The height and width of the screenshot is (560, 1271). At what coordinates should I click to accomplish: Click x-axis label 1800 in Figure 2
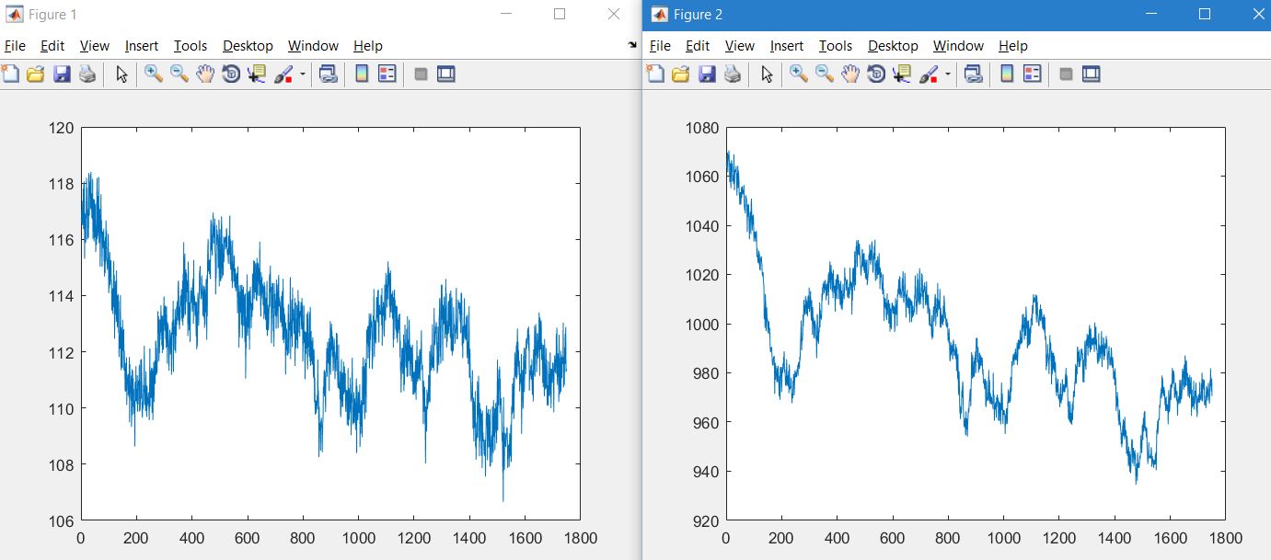coord(1224,538)
